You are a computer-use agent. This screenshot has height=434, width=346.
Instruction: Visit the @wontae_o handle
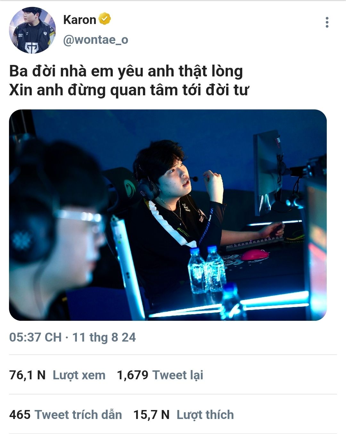click(95, 40)
